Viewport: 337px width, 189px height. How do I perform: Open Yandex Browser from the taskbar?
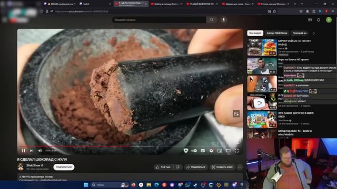141,185
